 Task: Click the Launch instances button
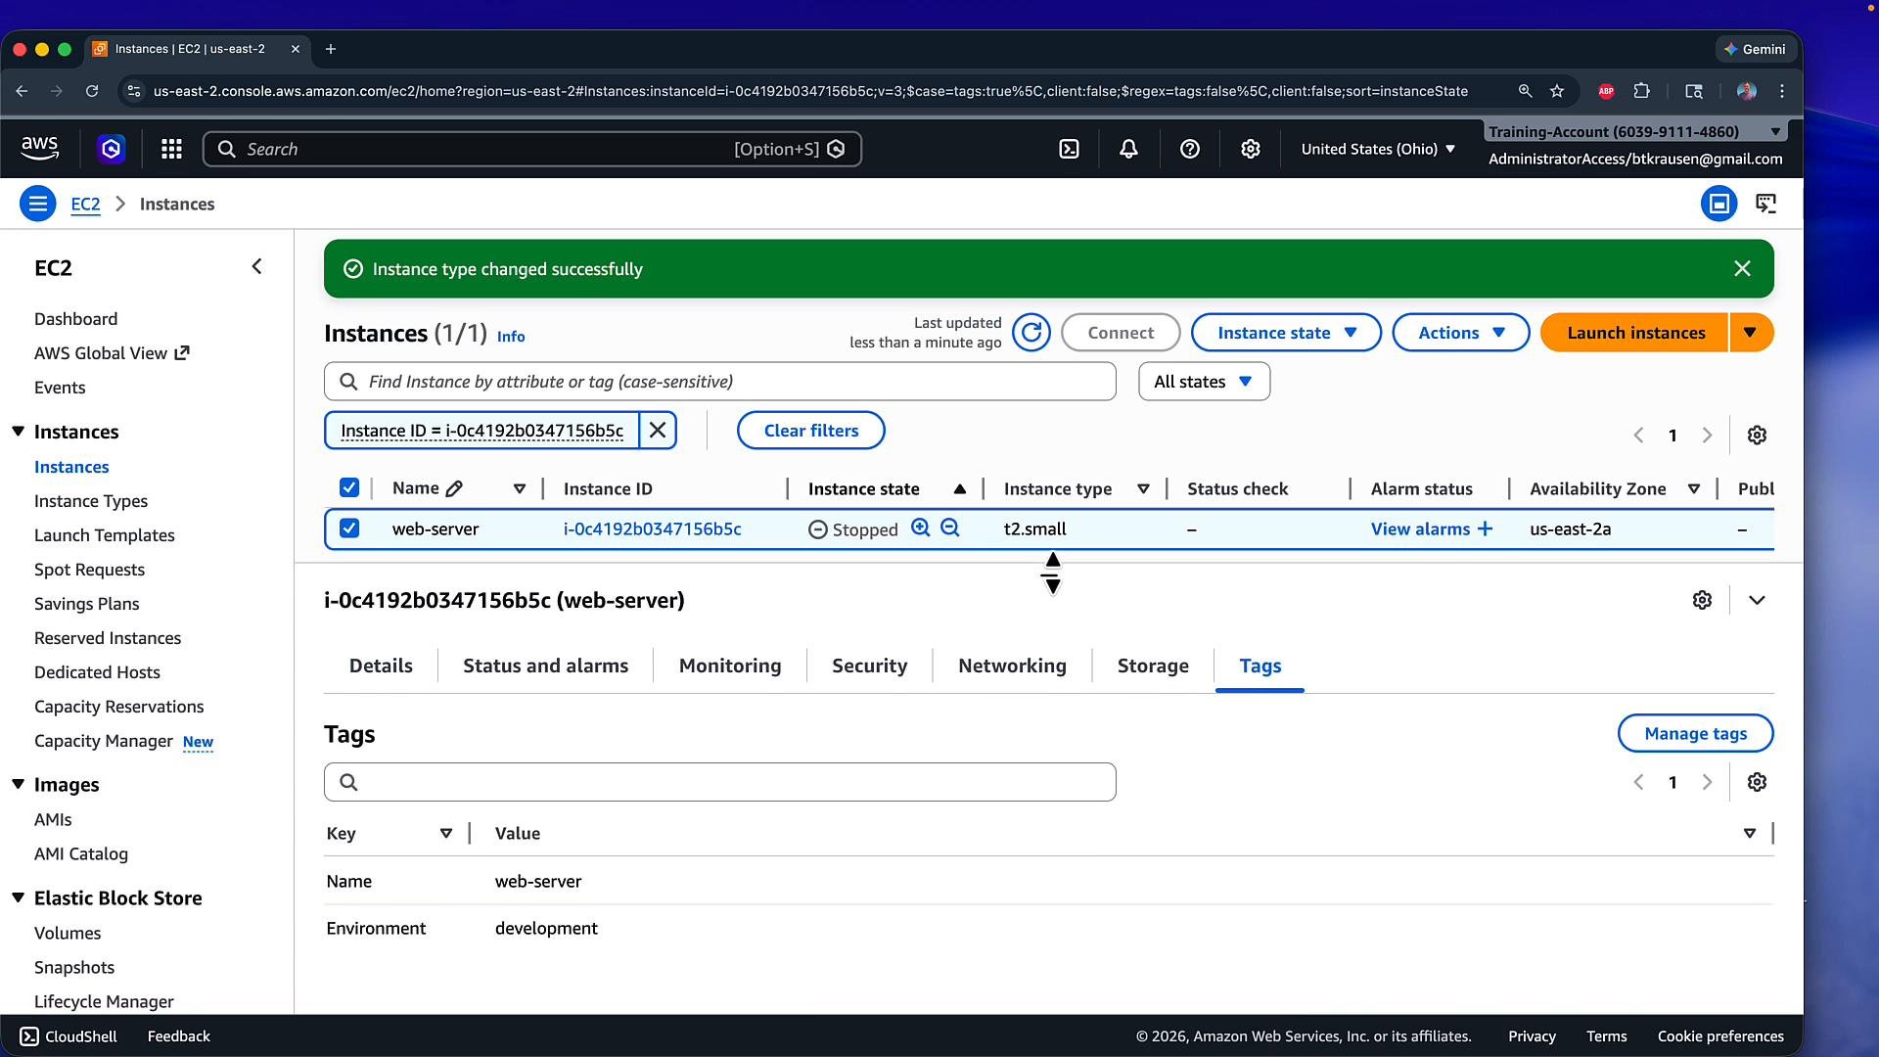point(1635,333)
